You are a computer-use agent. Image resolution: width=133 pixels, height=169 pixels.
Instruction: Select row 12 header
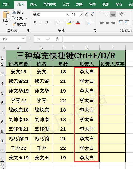tap(3, 157)
